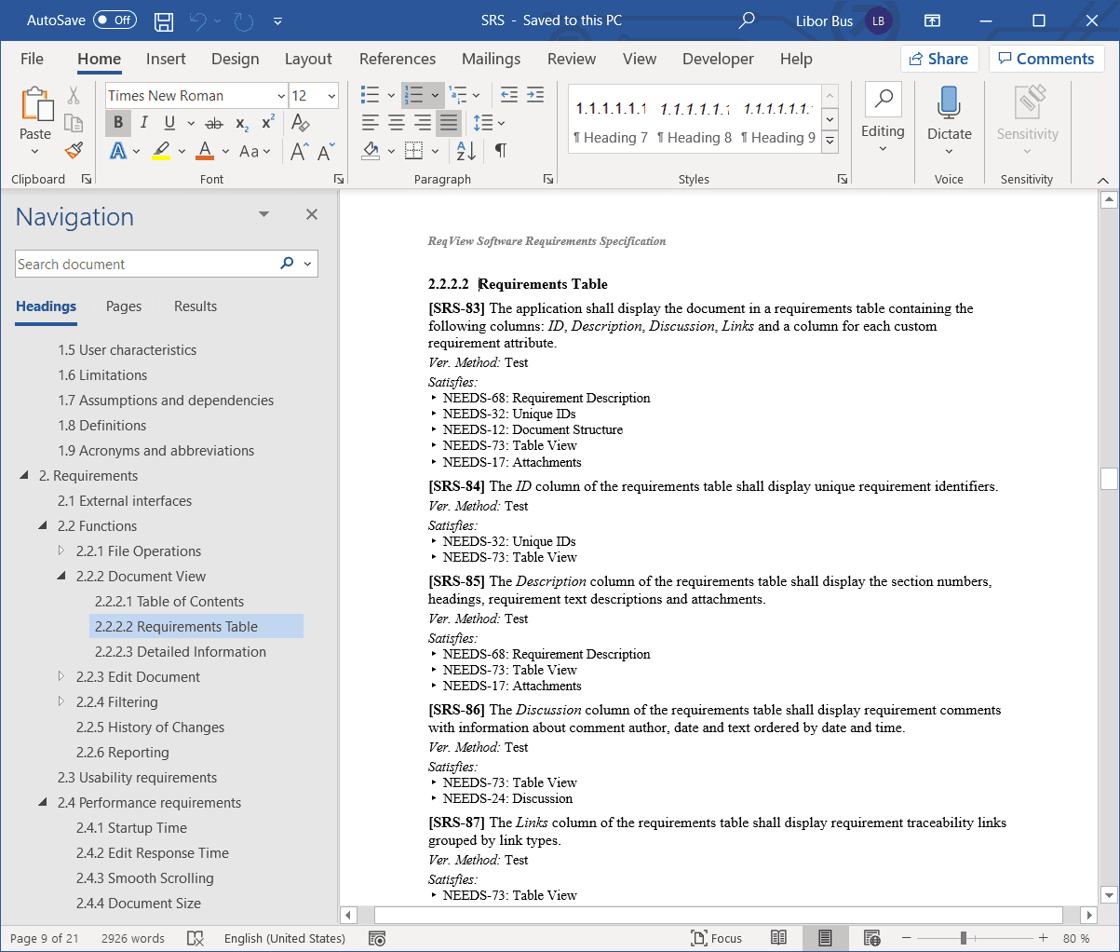Click the Share button

pos(939,59)
